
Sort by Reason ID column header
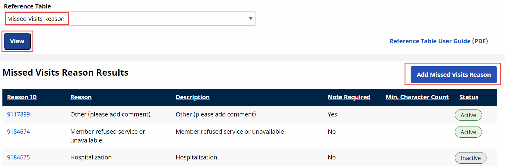click(x=22, y=97)
